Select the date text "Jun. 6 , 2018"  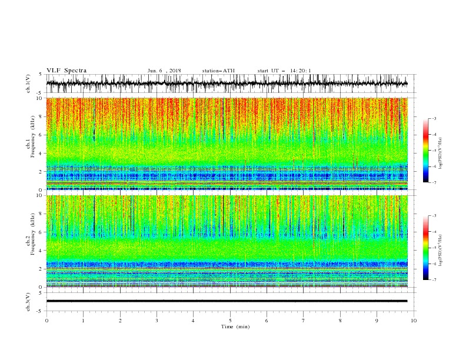coord(164,71)
